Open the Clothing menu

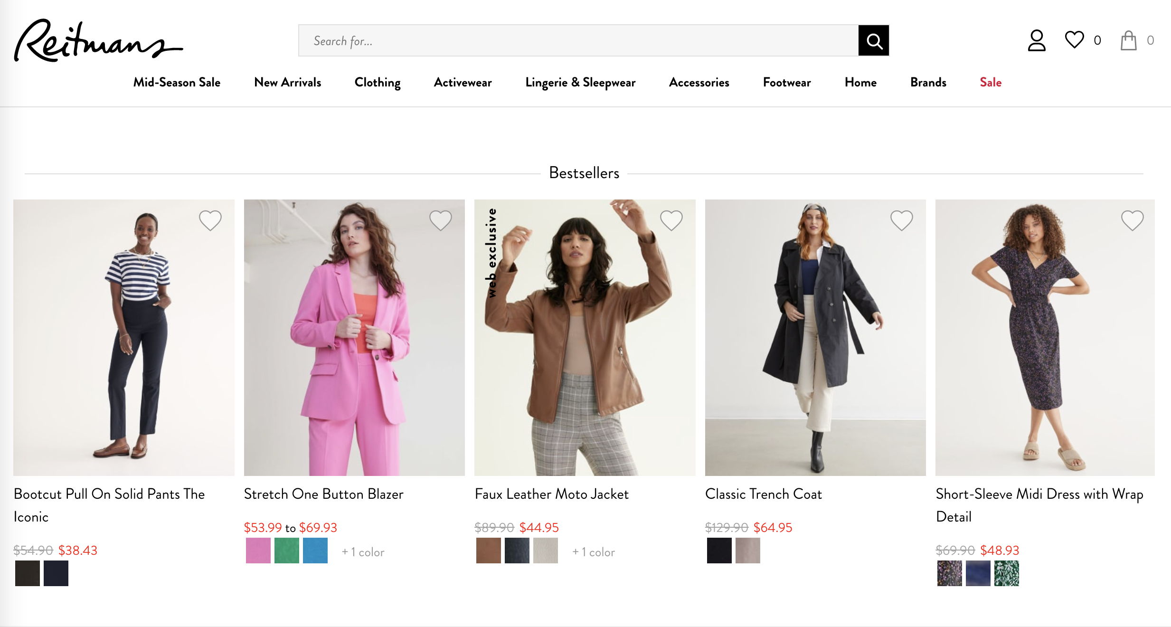pos(378,83)
